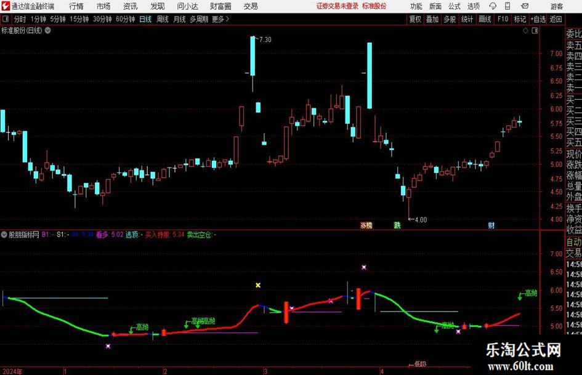Toggle the side panel layout icon
The width and height of the screenshot is (582, 375).
[x=535, y=31]
